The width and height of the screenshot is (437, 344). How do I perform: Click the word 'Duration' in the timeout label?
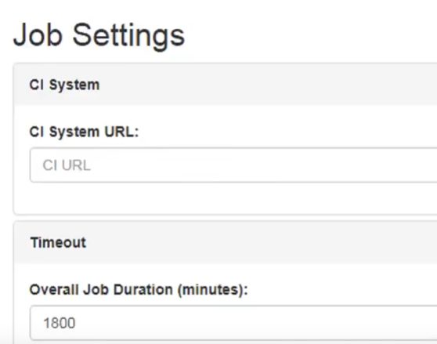pyautogui.click(x=143, y=289)
